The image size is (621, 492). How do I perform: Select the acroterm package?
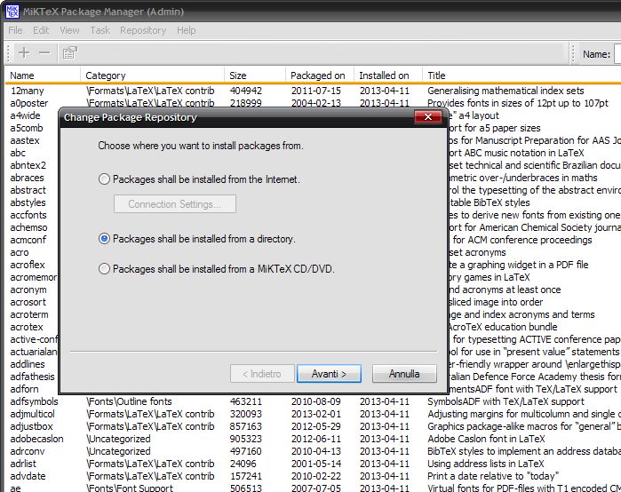point(29,314)
